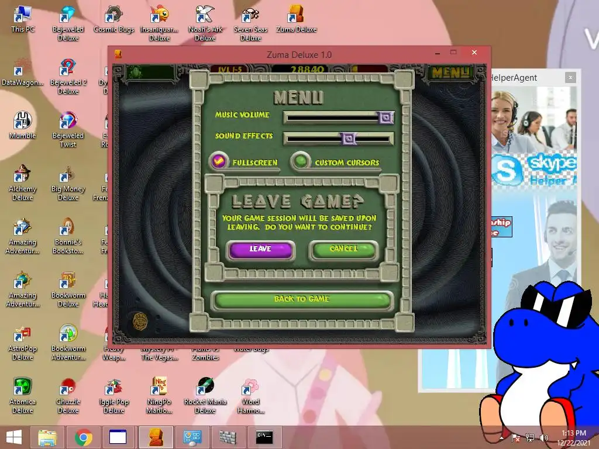Toggle the Fullscreen checkbox in Zuma menu
Viewport: 599px width, 449px height.
(219, 161)
